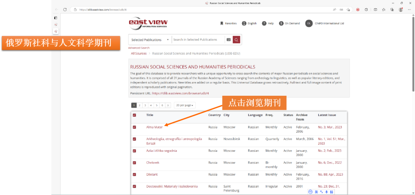Click the red extension icon in toolbar
This screenshot has width=415, height=195.
point(358,10)
